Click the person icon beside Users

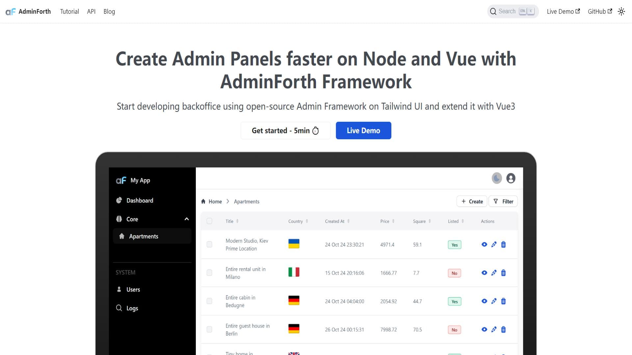coord(119,289)
